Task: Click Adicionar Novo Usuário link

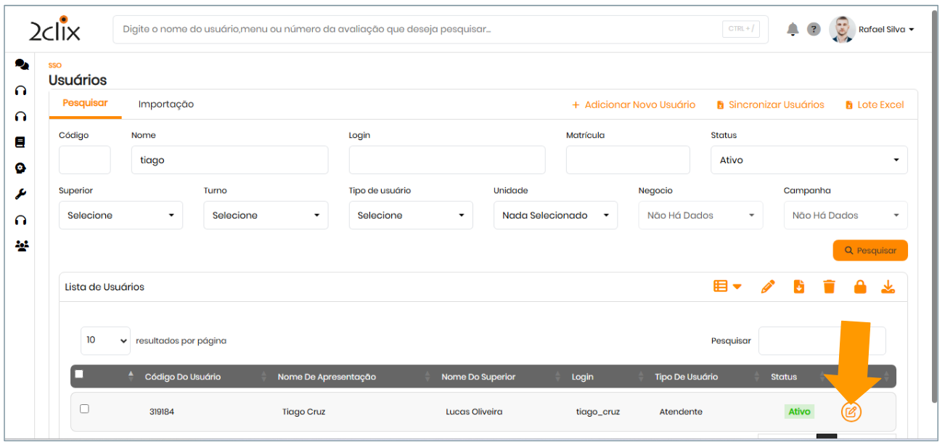Action: pyautogui.click(x=634, y=105)
